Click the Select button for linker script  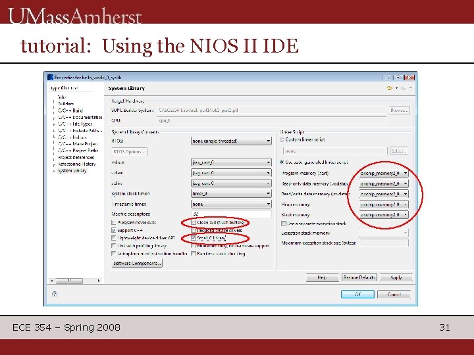click(x=399, y=151)
